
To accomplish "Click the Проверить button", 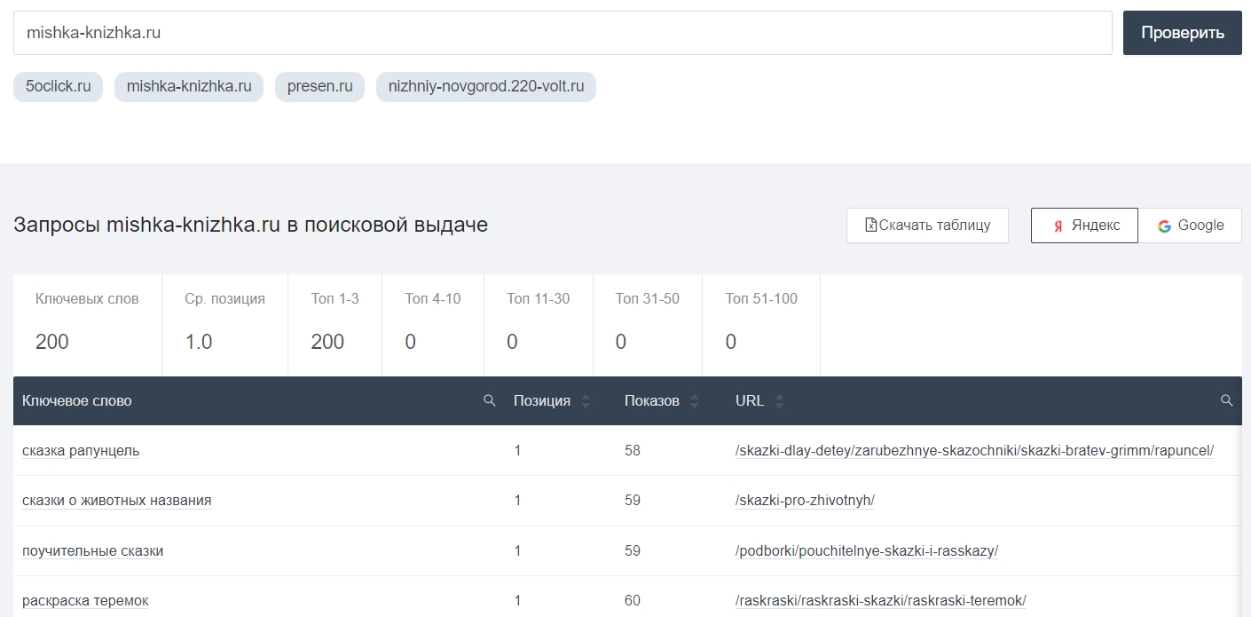I will click(x=1183, y=33).
